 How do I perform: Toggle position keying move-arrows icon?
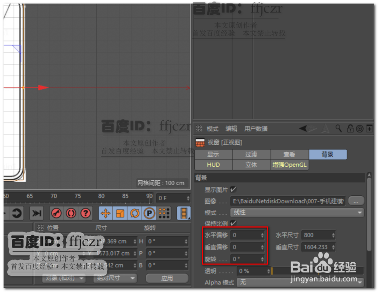(x=105, y=213)
